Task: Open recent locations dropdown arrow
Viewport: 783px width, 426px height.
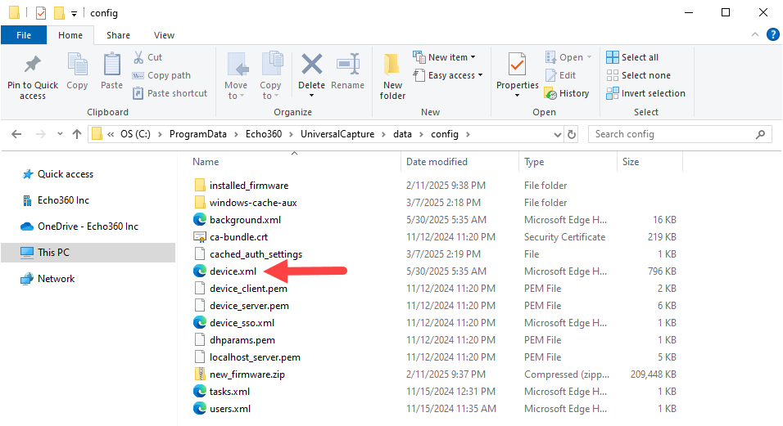Action: pos(60,134)
